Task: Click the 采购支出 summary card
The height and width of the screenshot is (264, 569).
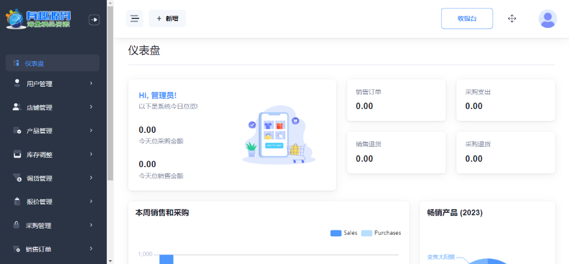Action: (505, 100)
